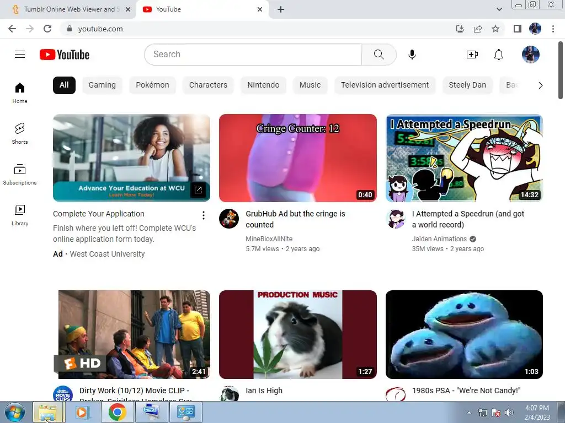Open Chrome tab search dropdown

click(x=499, y=9)
